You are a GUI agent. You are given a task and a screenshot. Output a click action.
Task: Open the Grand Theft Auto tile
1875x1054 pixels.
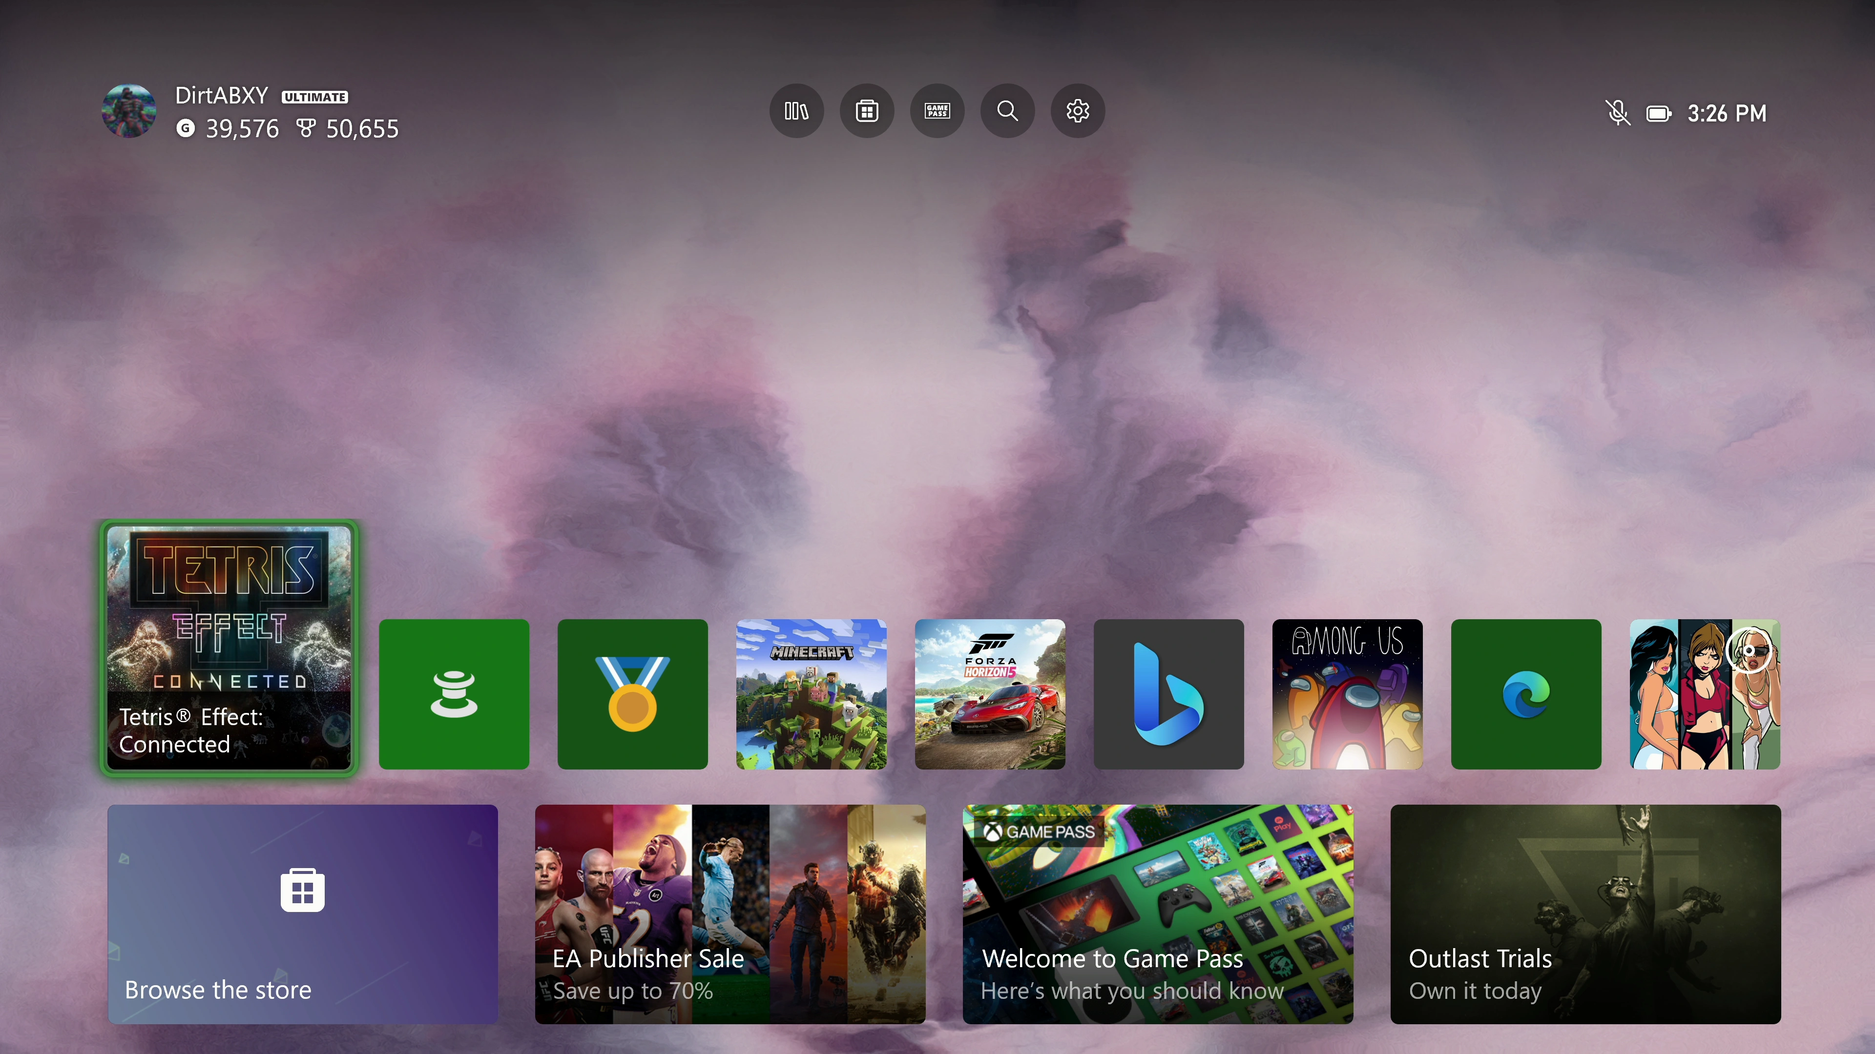(1704, 694)
